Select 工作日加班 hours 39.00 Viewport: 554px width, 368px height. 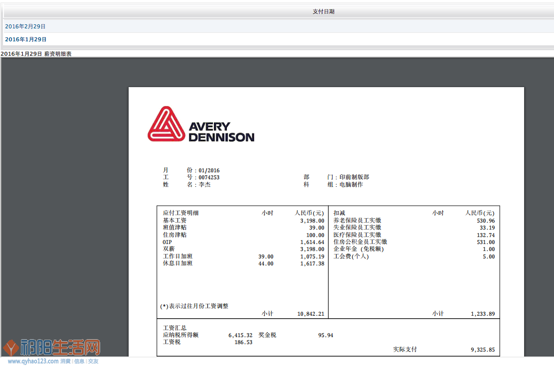[x=266, y=256]
